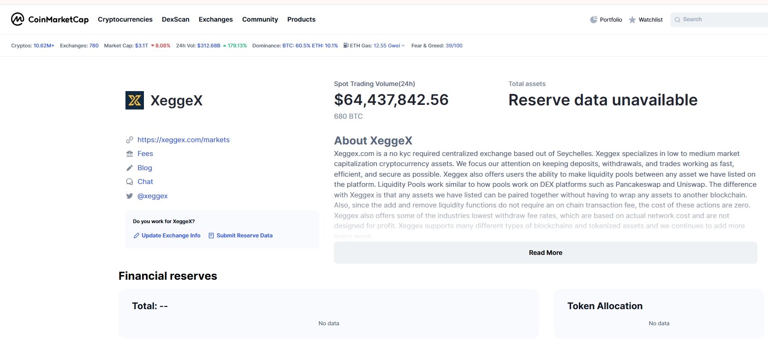Click the Chat bubble icon
Screen dimensions: 768x340
coord(130,182)
